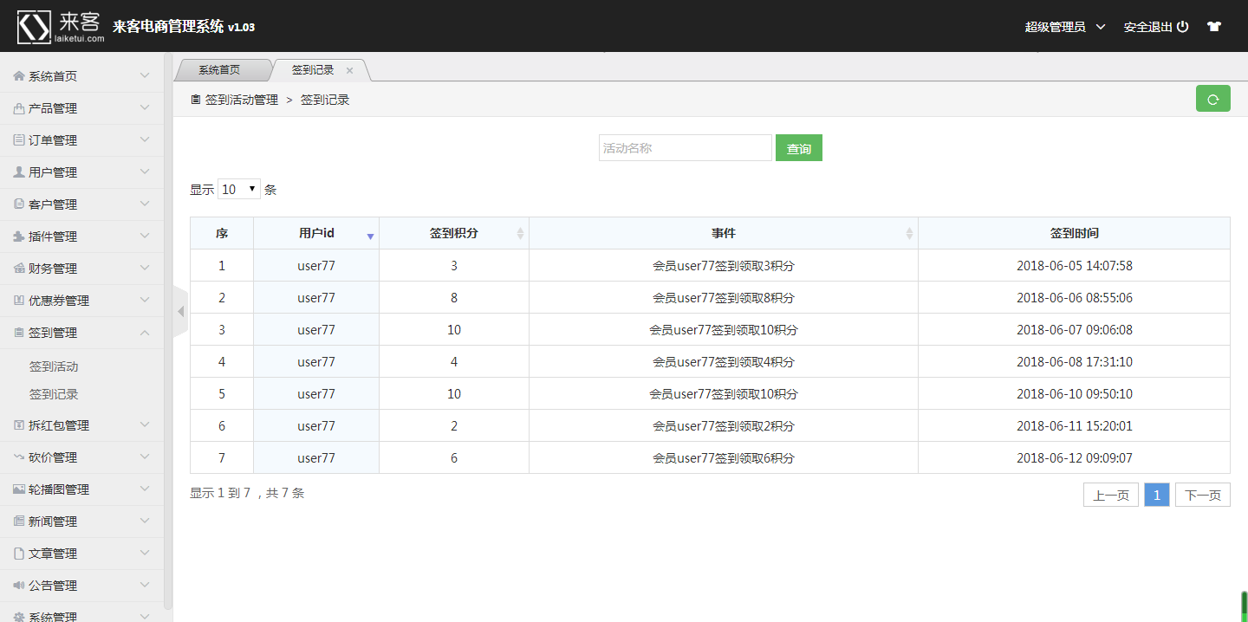Sort by 用户id column arrow
1248x622 pixels.
coord(370,236)
